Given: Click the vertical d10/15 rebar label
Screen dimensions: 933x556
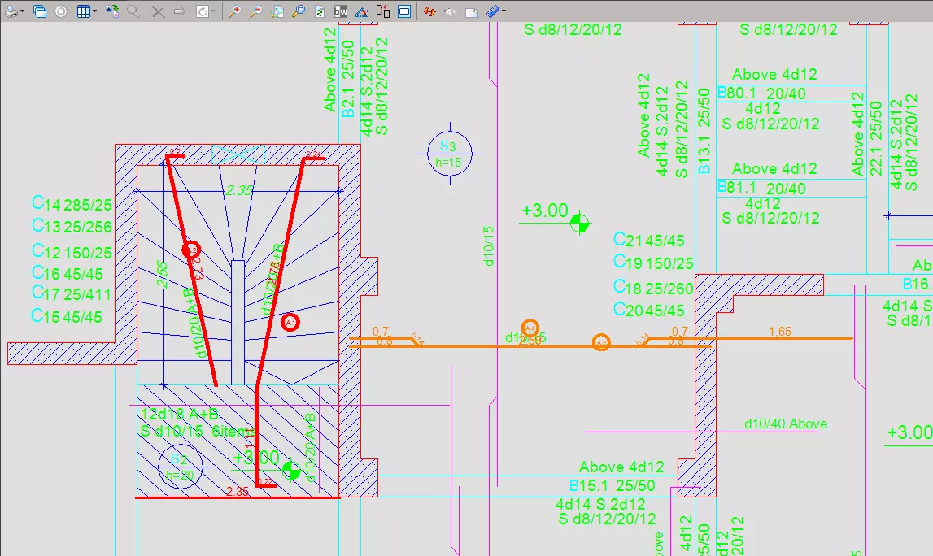Looking at the screenshot, I should point(489,245).
